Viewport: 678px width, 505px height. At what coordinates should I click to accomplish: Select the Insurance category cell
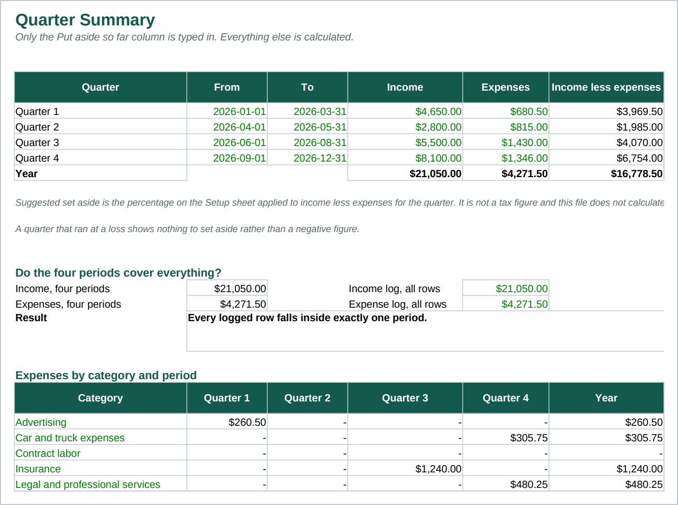tap(100, 469)
